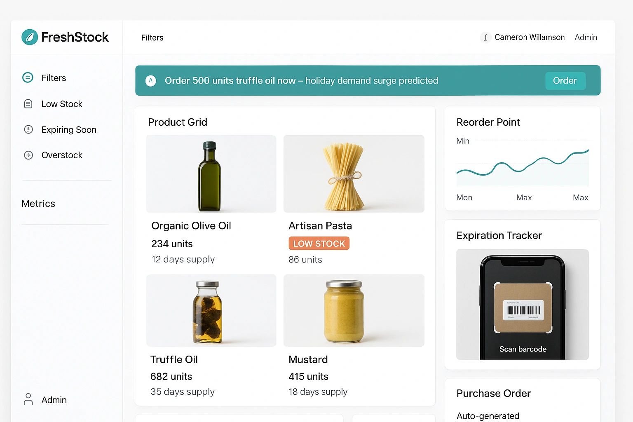Open the Low Stock list icon

click(28, 104)
